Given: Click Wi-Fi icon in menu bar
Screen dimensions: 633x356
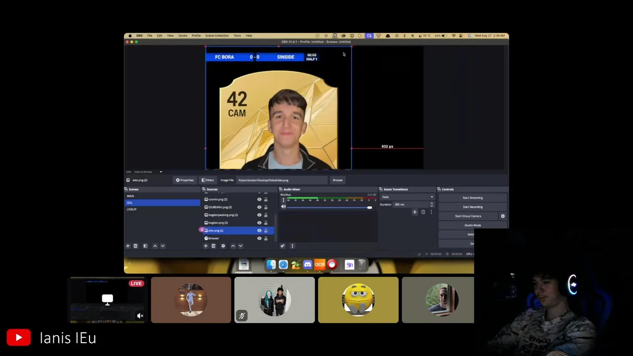Looking at the screenshot, I should tap(453, 36).
